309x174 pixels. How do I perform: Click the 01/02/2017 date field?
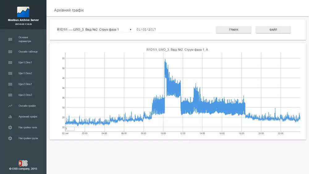point(174,30)
